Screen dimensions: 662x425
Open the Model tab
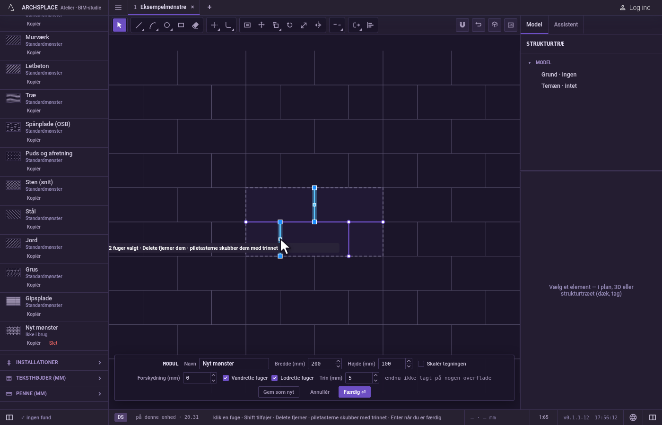[534, 25]
